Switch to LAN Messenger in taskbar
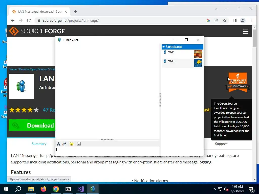259x194 pixels. coord(93,189)
